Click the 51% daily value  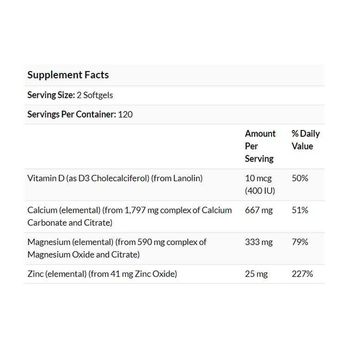click(300, 210)
